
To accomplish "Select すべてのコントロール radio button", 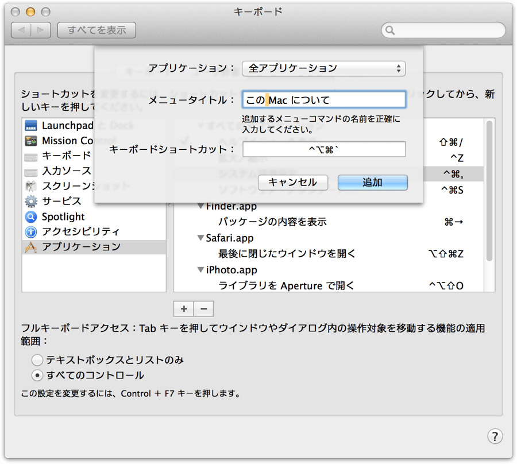I will pos(37,376).
